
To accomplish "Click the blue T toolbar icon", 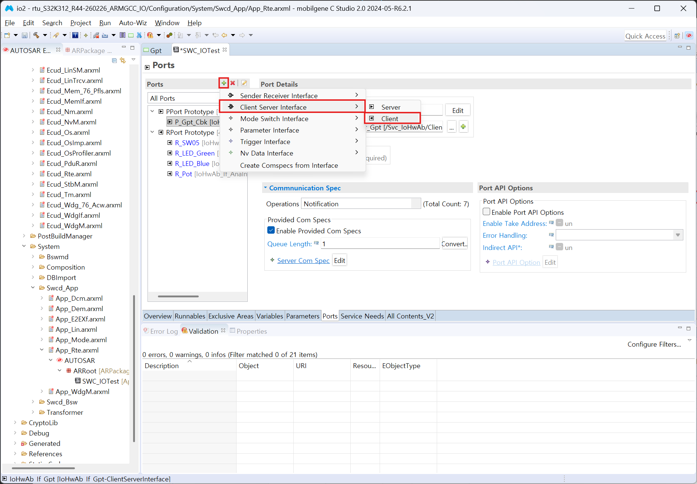I will (75, 35).
